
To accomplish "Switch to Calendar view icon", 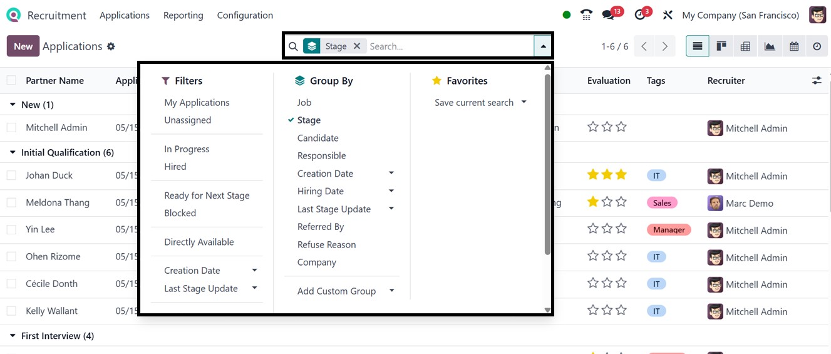I will pyautogui.click(x=794, y=46).
